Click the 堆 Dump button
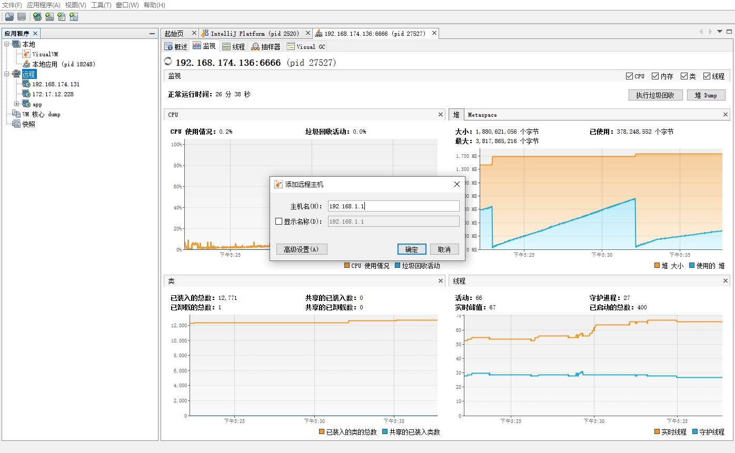The image size is (735, 453). tap(706, 95)
